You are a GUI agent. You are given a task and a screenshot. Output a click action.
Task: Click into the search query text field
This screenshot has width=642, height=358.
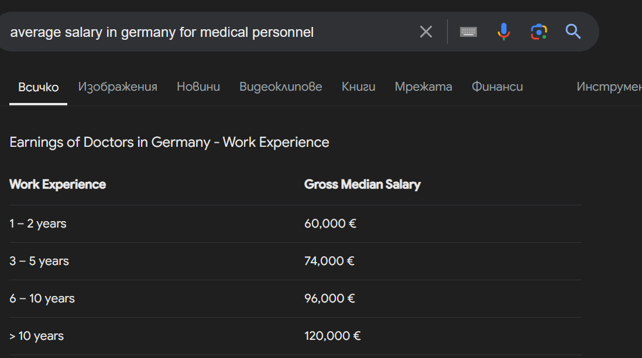click(205, 32)
